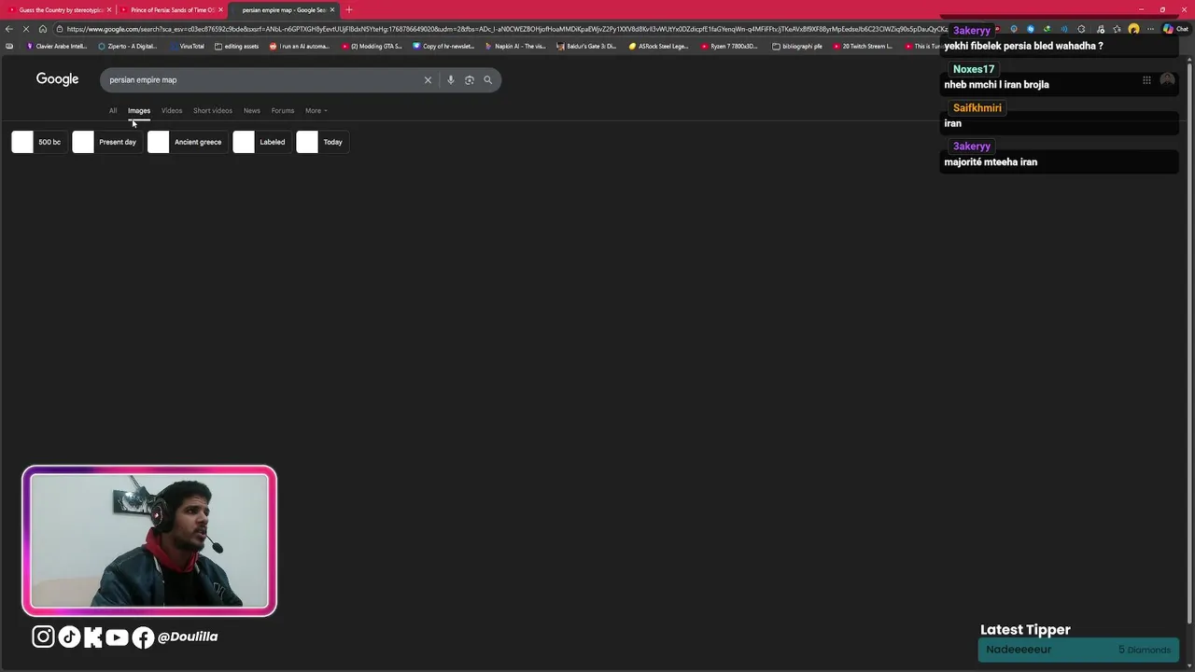Open the Napkin AI bookmark
The image size is (1195, 672).
coord(515,46)
